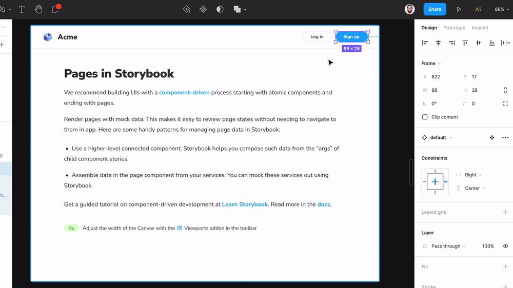This screenshot has width=513, height=288.
Task: Select the Text tool
Action: coord(22,9)
